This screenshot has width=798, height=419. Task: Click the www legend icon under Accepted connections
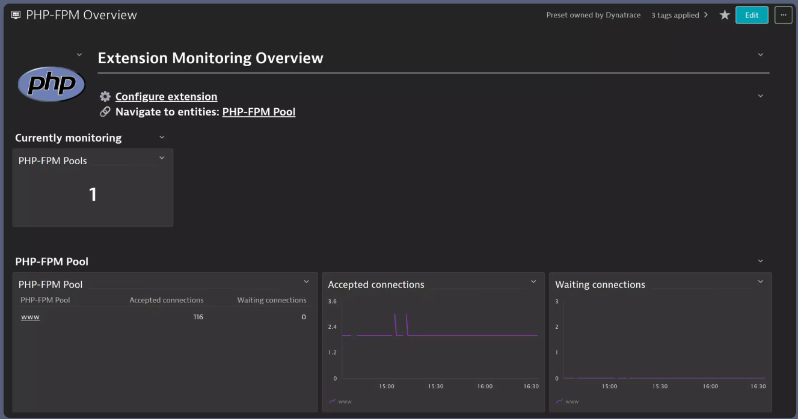(333, 401)
